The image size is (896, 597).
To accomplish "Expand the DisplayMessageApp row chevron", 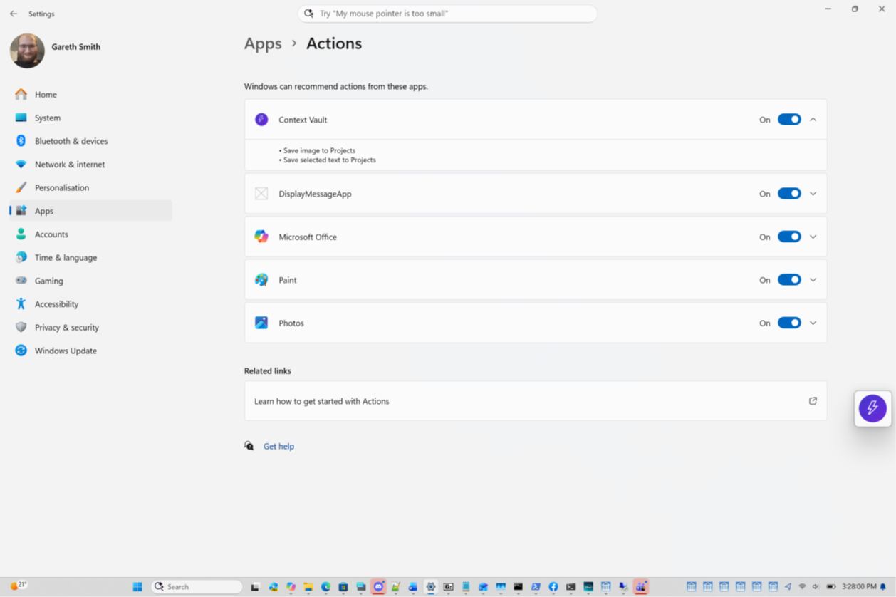I will pos(813,194).
